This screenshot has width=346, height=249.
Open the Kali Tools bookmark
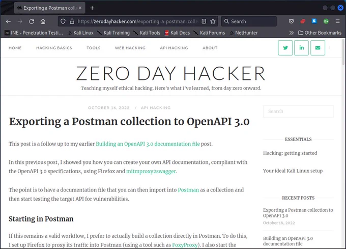[x=147, y=33]
